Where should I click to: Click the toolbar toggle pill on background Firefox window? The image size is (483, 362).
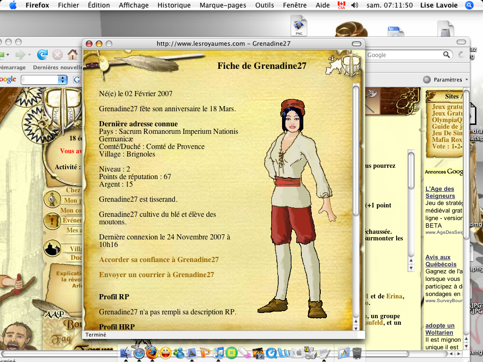click(x=461, y=42)
